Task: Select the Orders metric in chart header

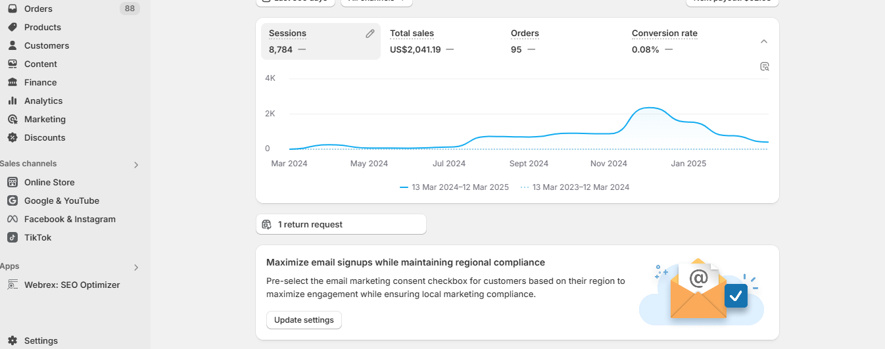Action: (563, 41)
